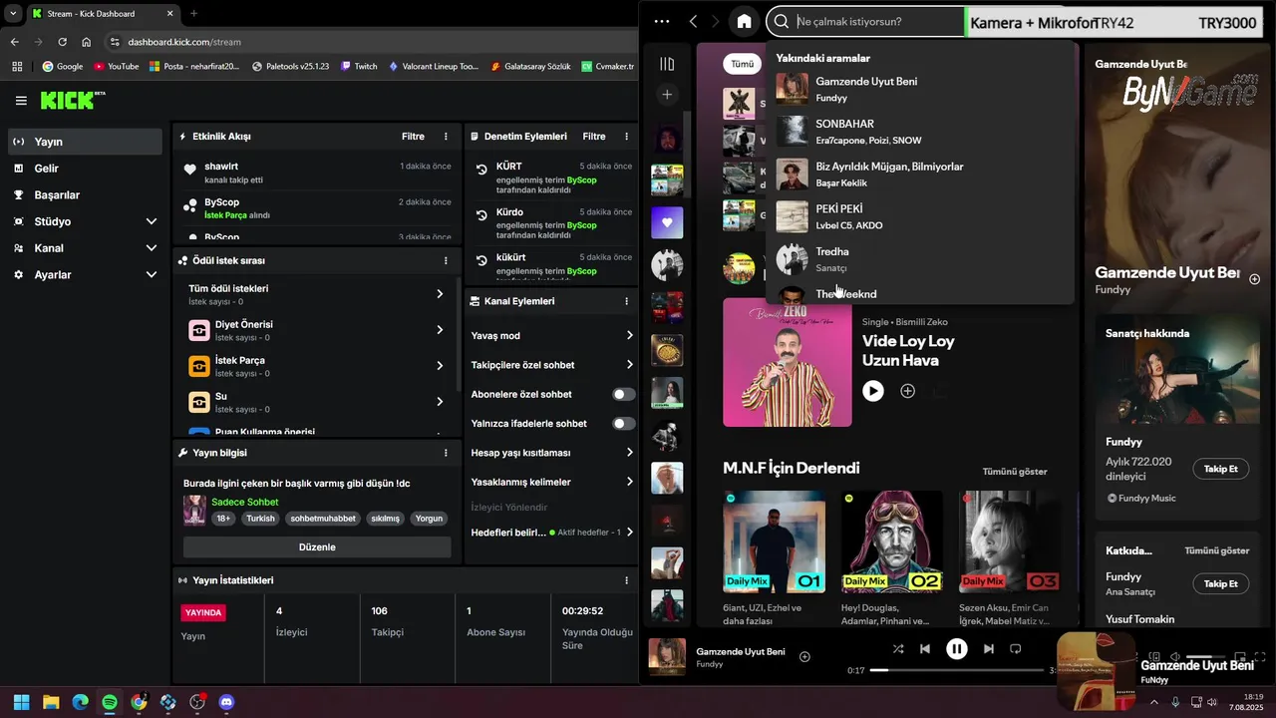Toggle Abonelere özel sohbet switch
Image resolution: width=1276 pixels, height=718 pixels.
coord(624,395)
